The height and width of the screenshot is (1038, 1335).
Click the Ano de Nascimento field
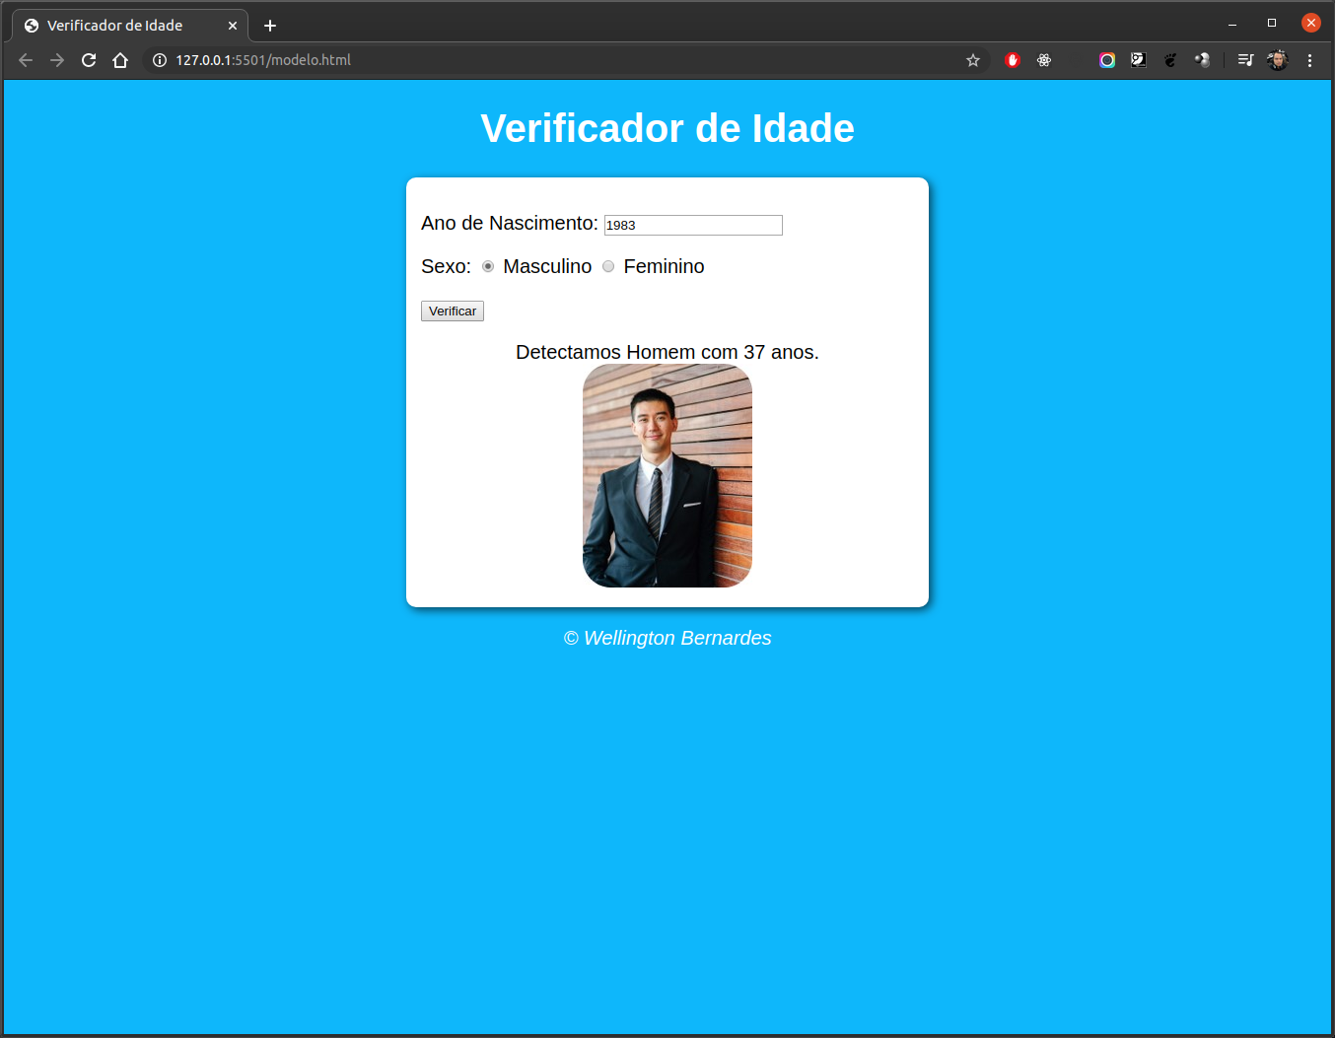tap(693, 225)
